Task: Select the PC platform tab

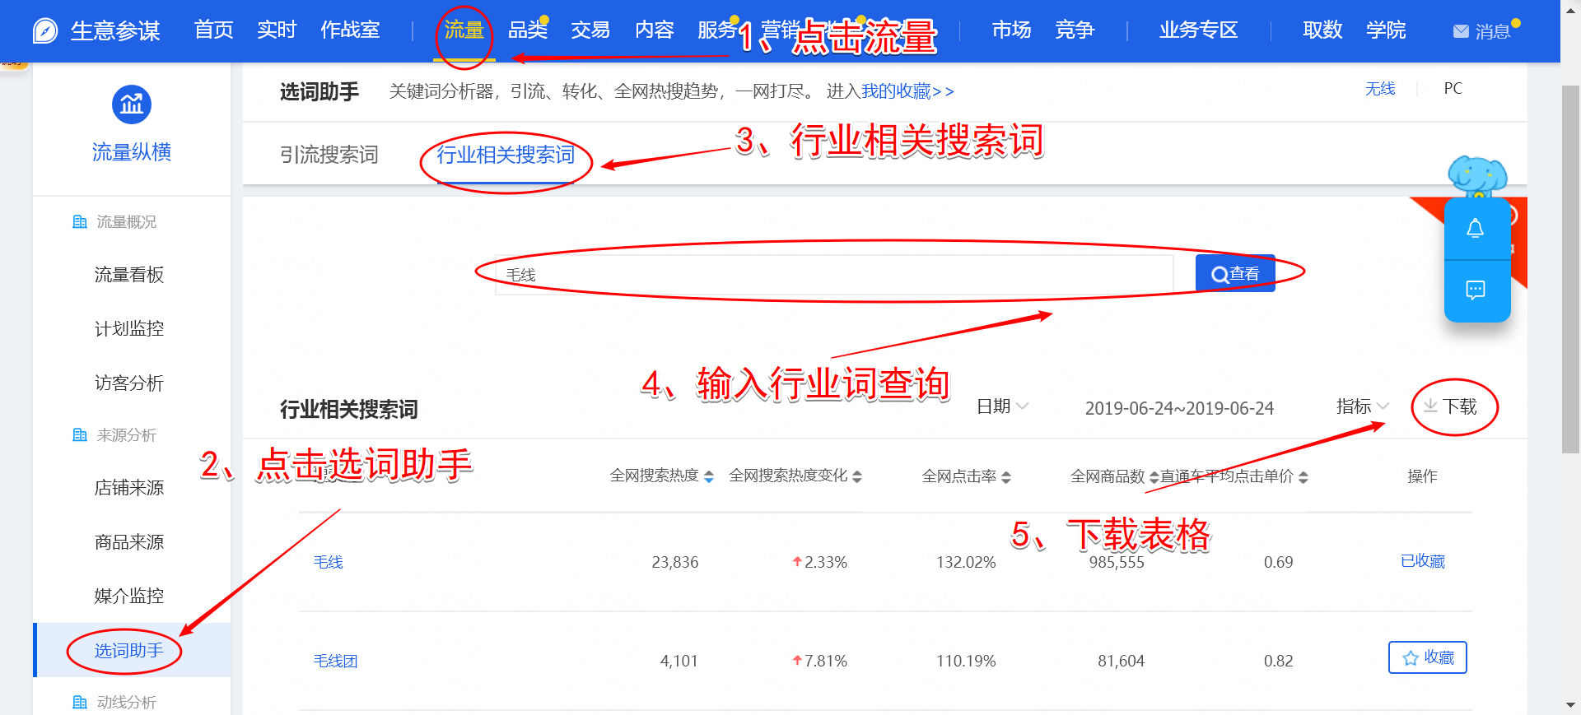Action: pyautogui.click(x=1453, y=89)
